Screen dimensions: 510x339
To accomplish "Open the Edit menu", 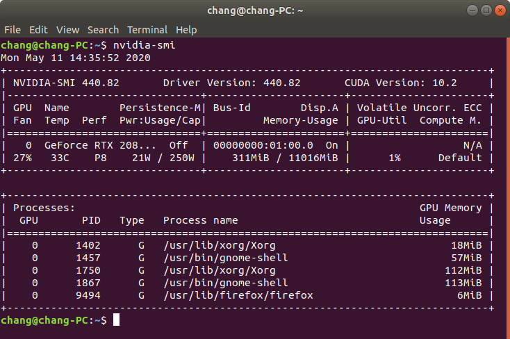I will coord(38,30).
